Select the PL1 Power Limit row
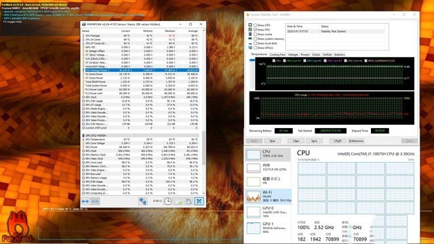This screenshot has width=434, height=244. click(x=140, y=89)
